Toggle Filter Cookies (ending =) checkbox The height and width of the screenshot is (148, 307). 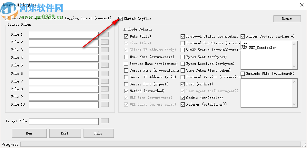pyautogui.click(x=243, y=36)
